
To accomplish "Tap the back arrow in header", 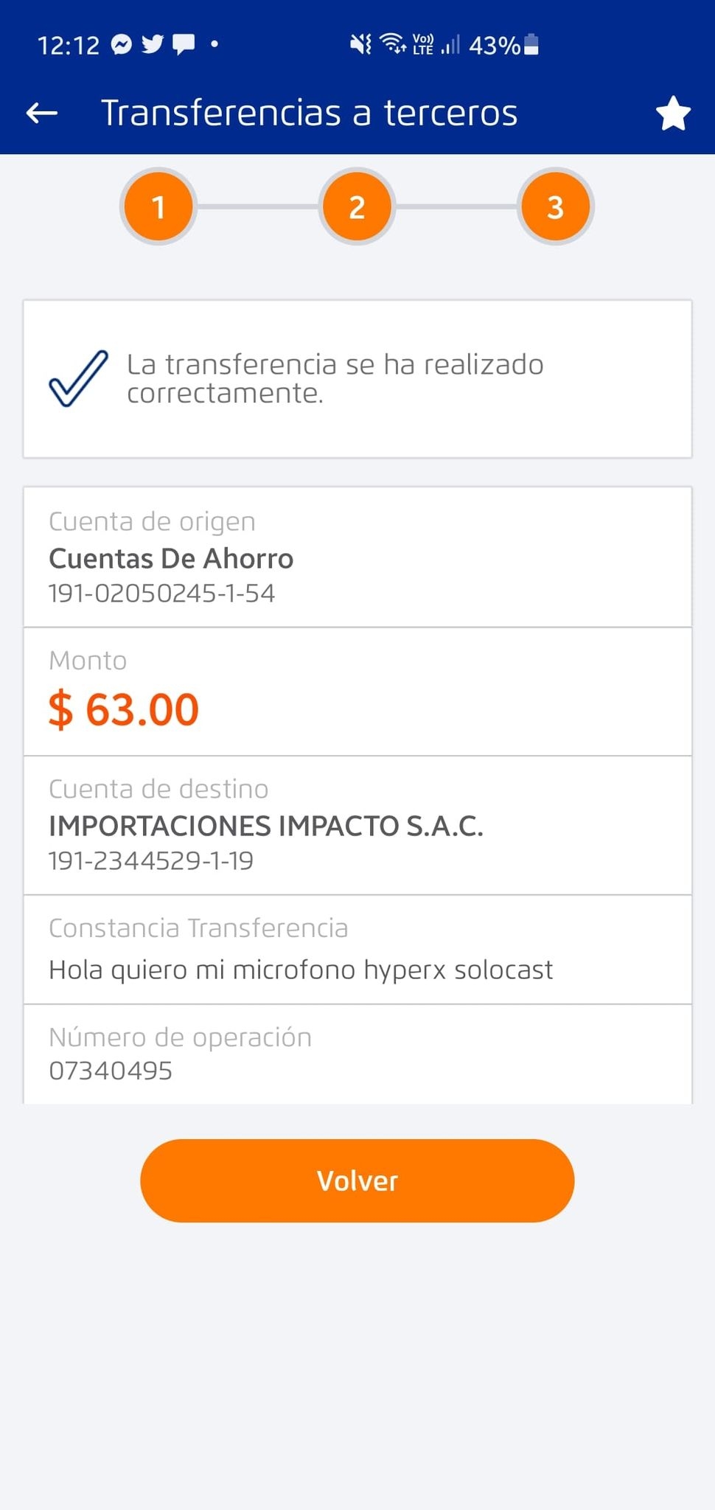I will (42, 113).
